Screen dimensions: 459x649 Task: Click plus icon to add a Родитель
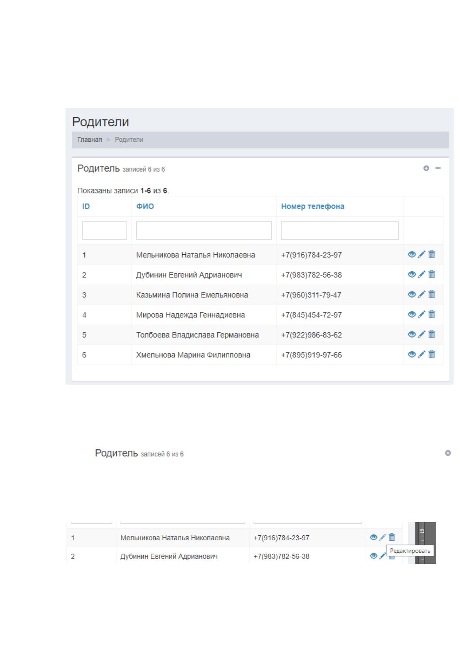pos(426,168)
